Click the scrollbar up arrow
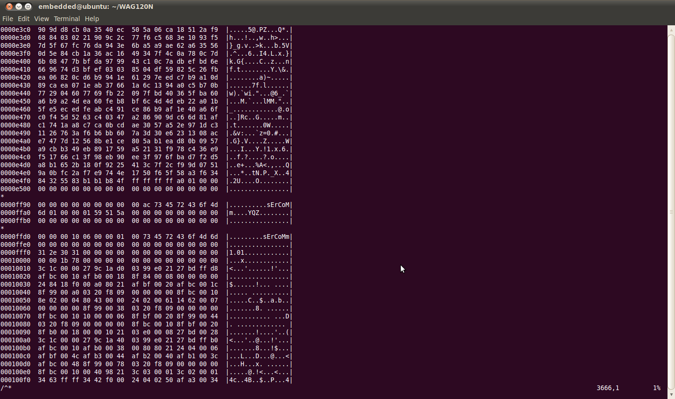 [671, 29]
